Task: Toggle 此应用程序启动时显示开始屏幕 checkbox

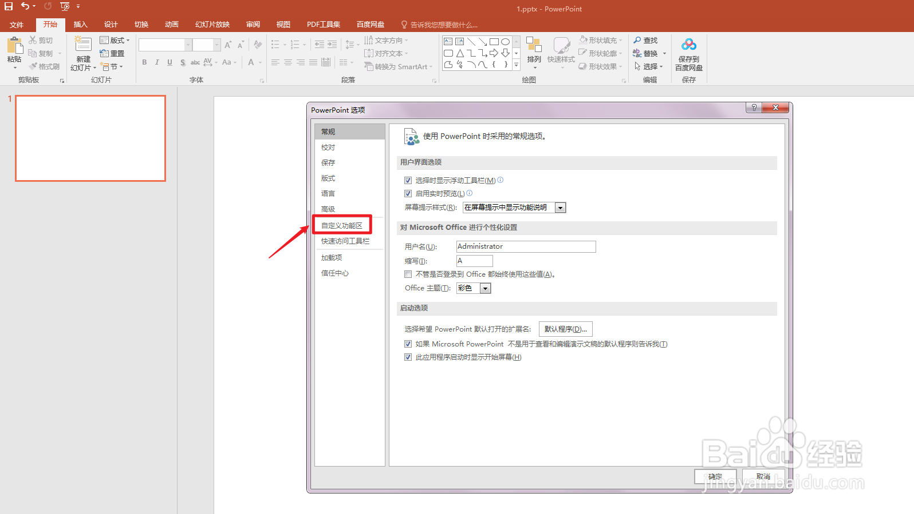Action: tap(408, 357)
